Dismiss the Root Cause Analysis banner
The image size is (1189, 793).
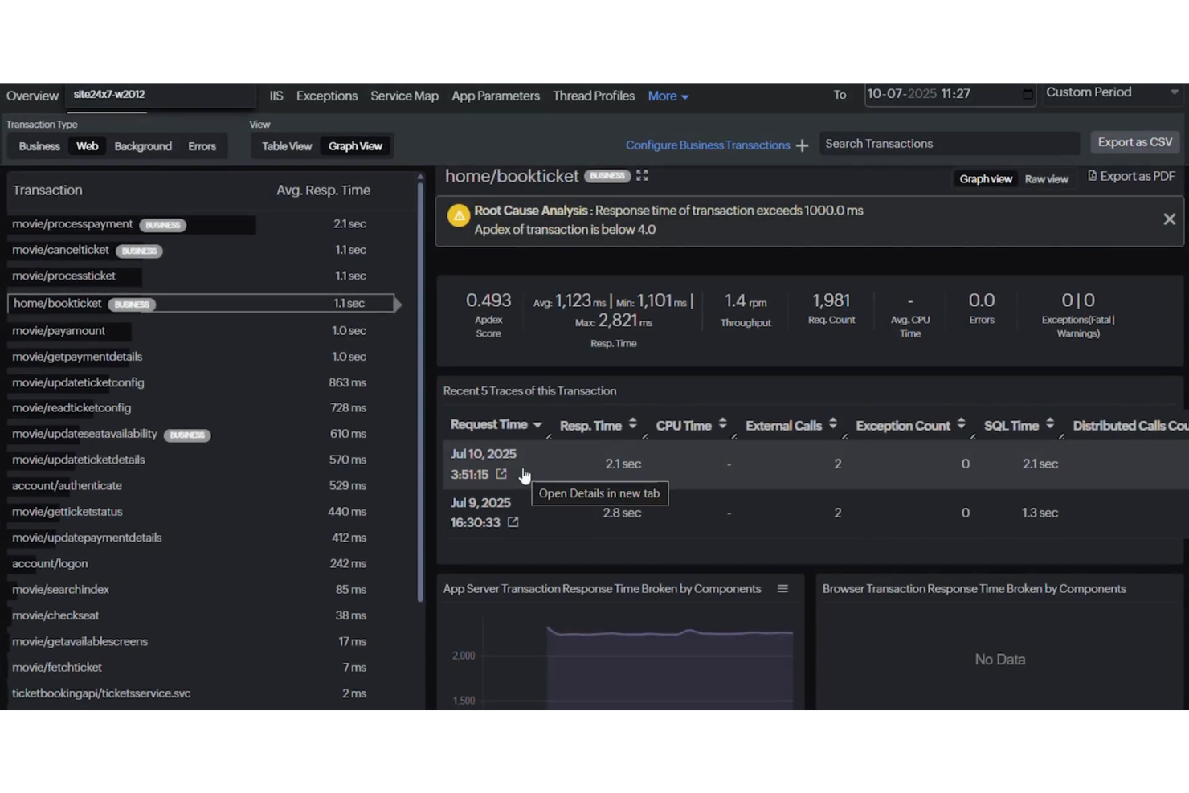coord(1169,219)
